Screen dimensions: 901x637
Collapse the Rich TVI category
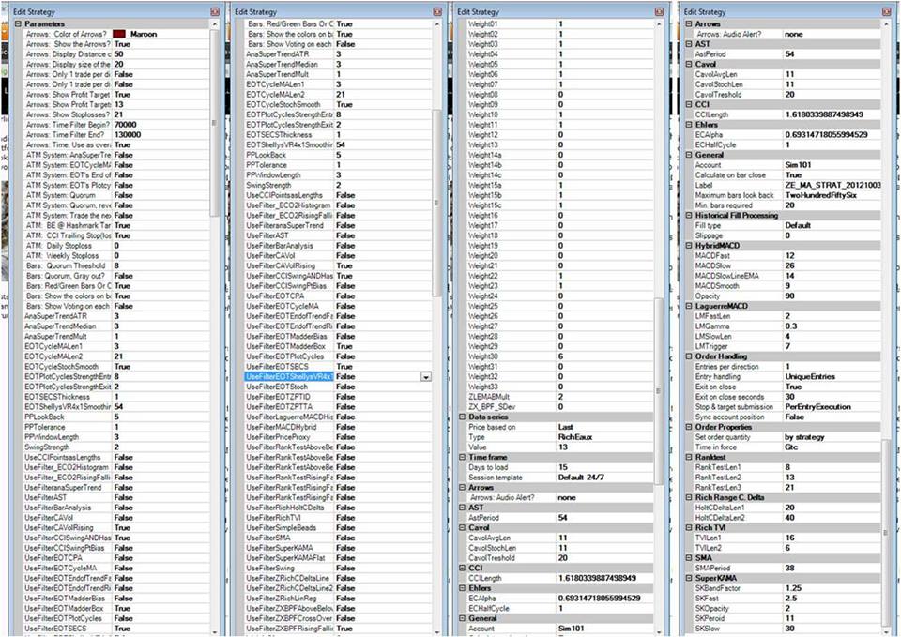click(689, 528)
